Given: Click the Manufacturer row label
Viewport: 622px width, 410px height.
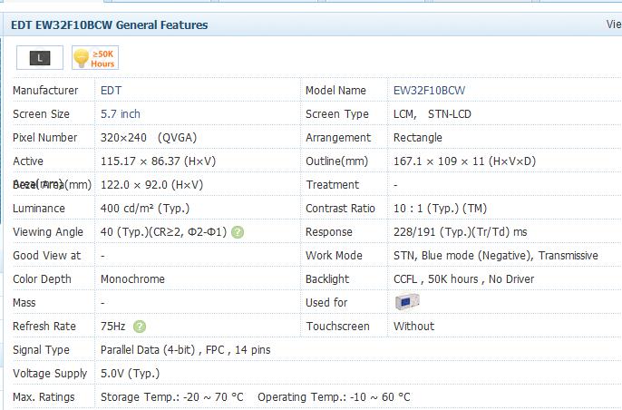Looking at the screenshot, I should coord(45,91).
